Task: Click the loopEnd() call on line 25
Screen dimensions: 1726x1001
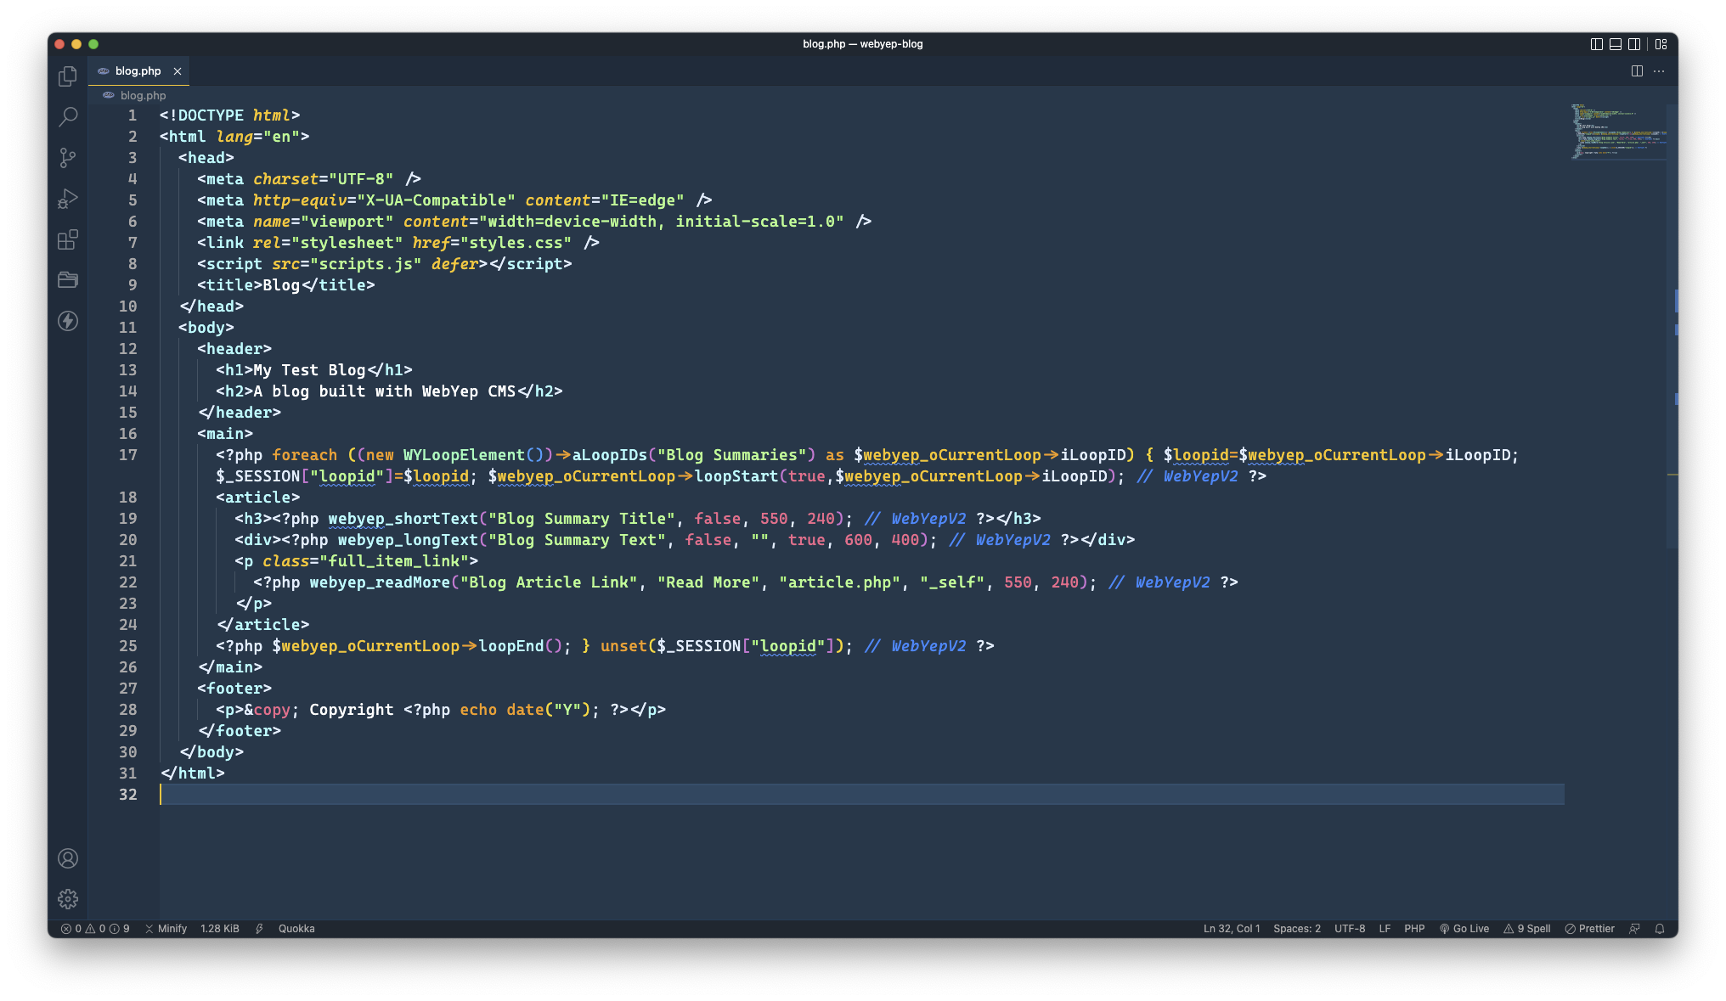Action: click(x=521, y=646)
